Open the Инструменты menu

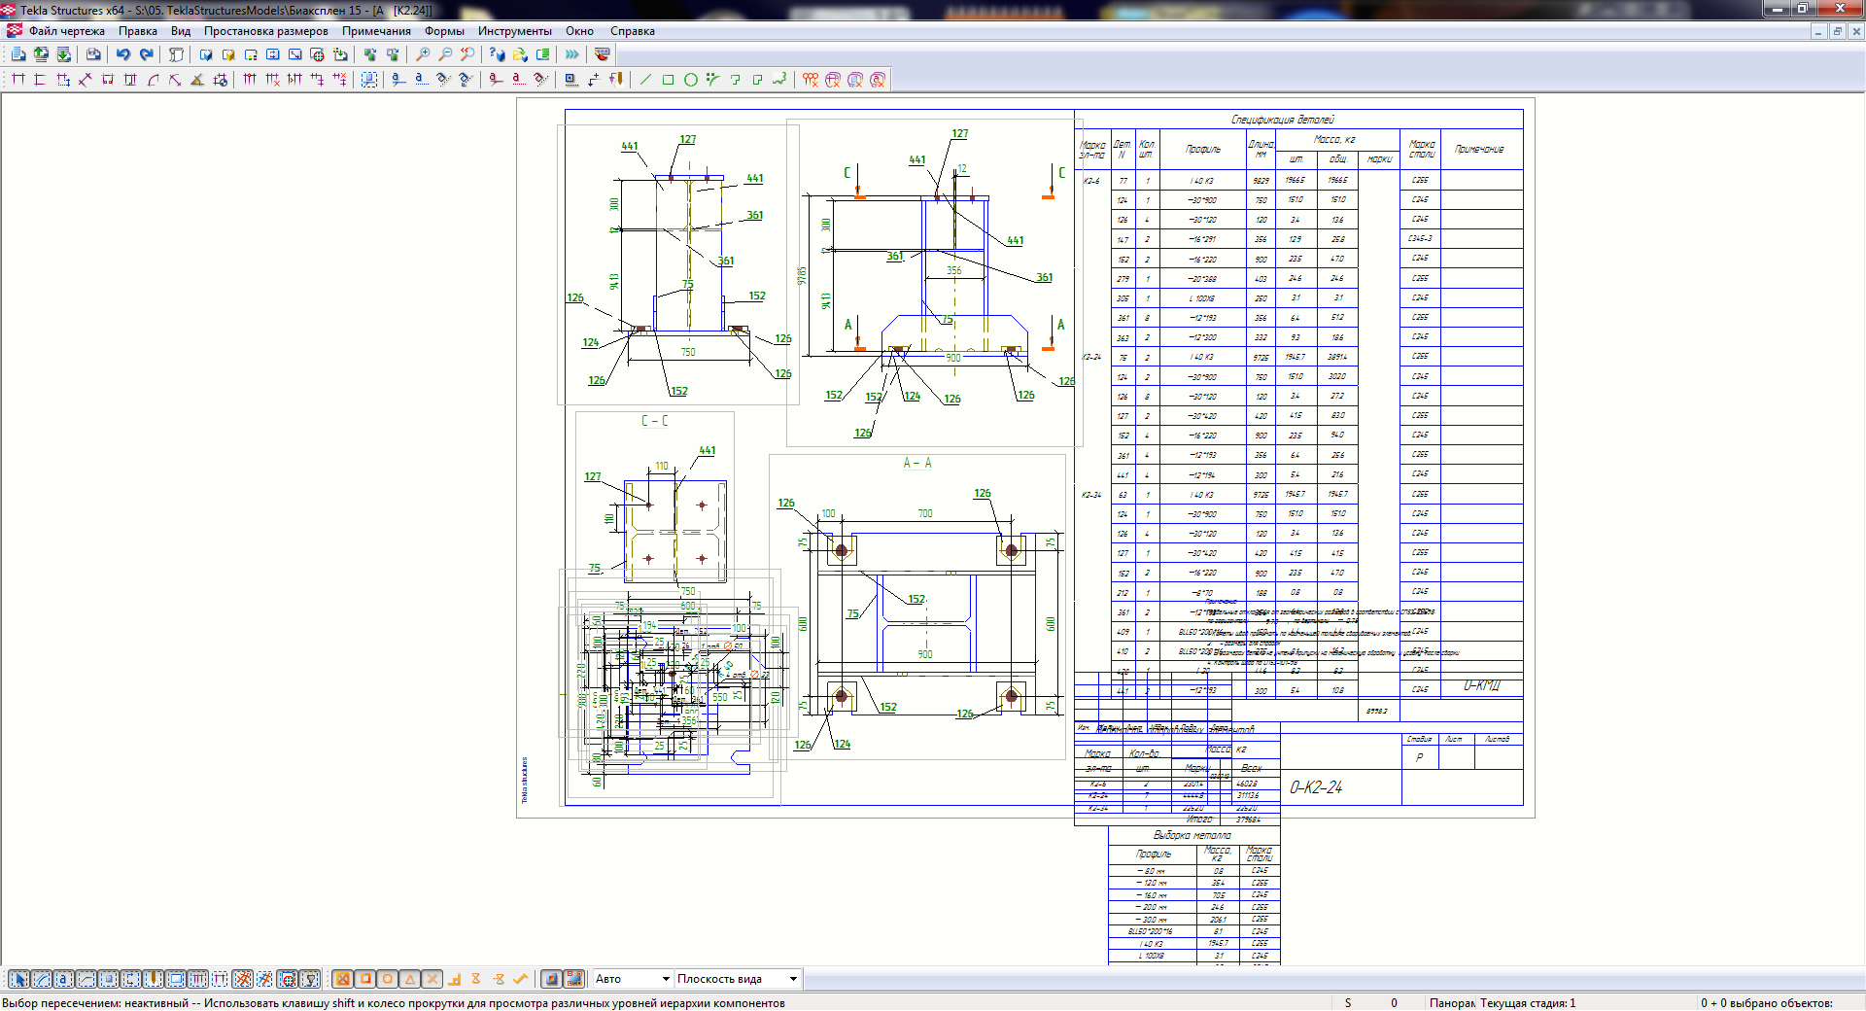tap(514, 31)
